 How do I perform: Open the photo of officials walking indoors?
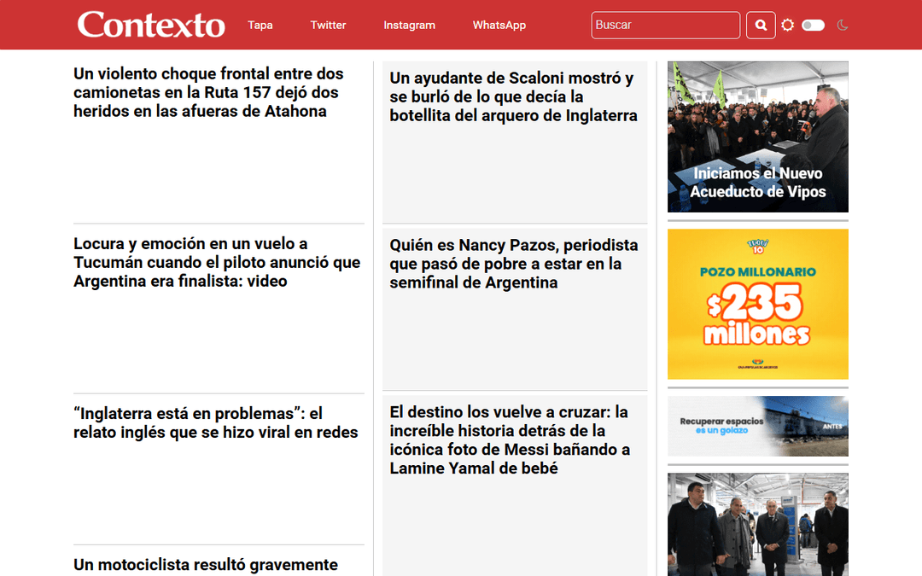coord(758,524)
